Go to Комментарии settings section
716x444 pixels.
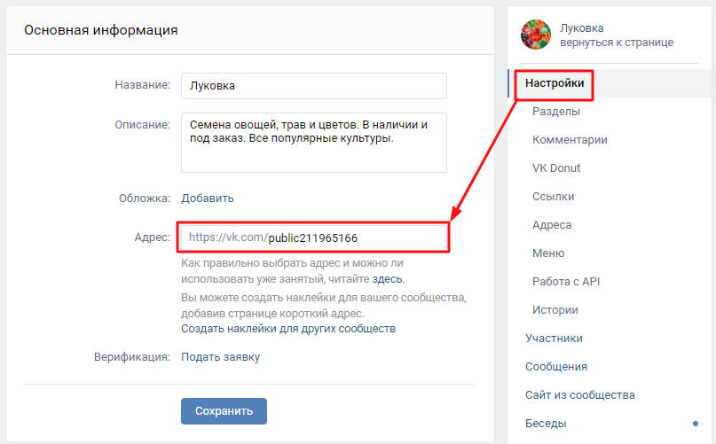(x=570, y=140)
